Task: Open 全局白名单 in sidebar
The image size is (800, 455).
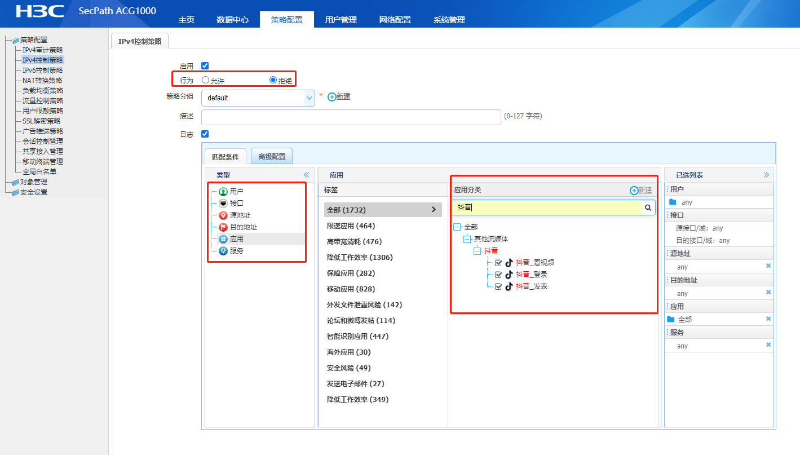Action: click(39, 172)
